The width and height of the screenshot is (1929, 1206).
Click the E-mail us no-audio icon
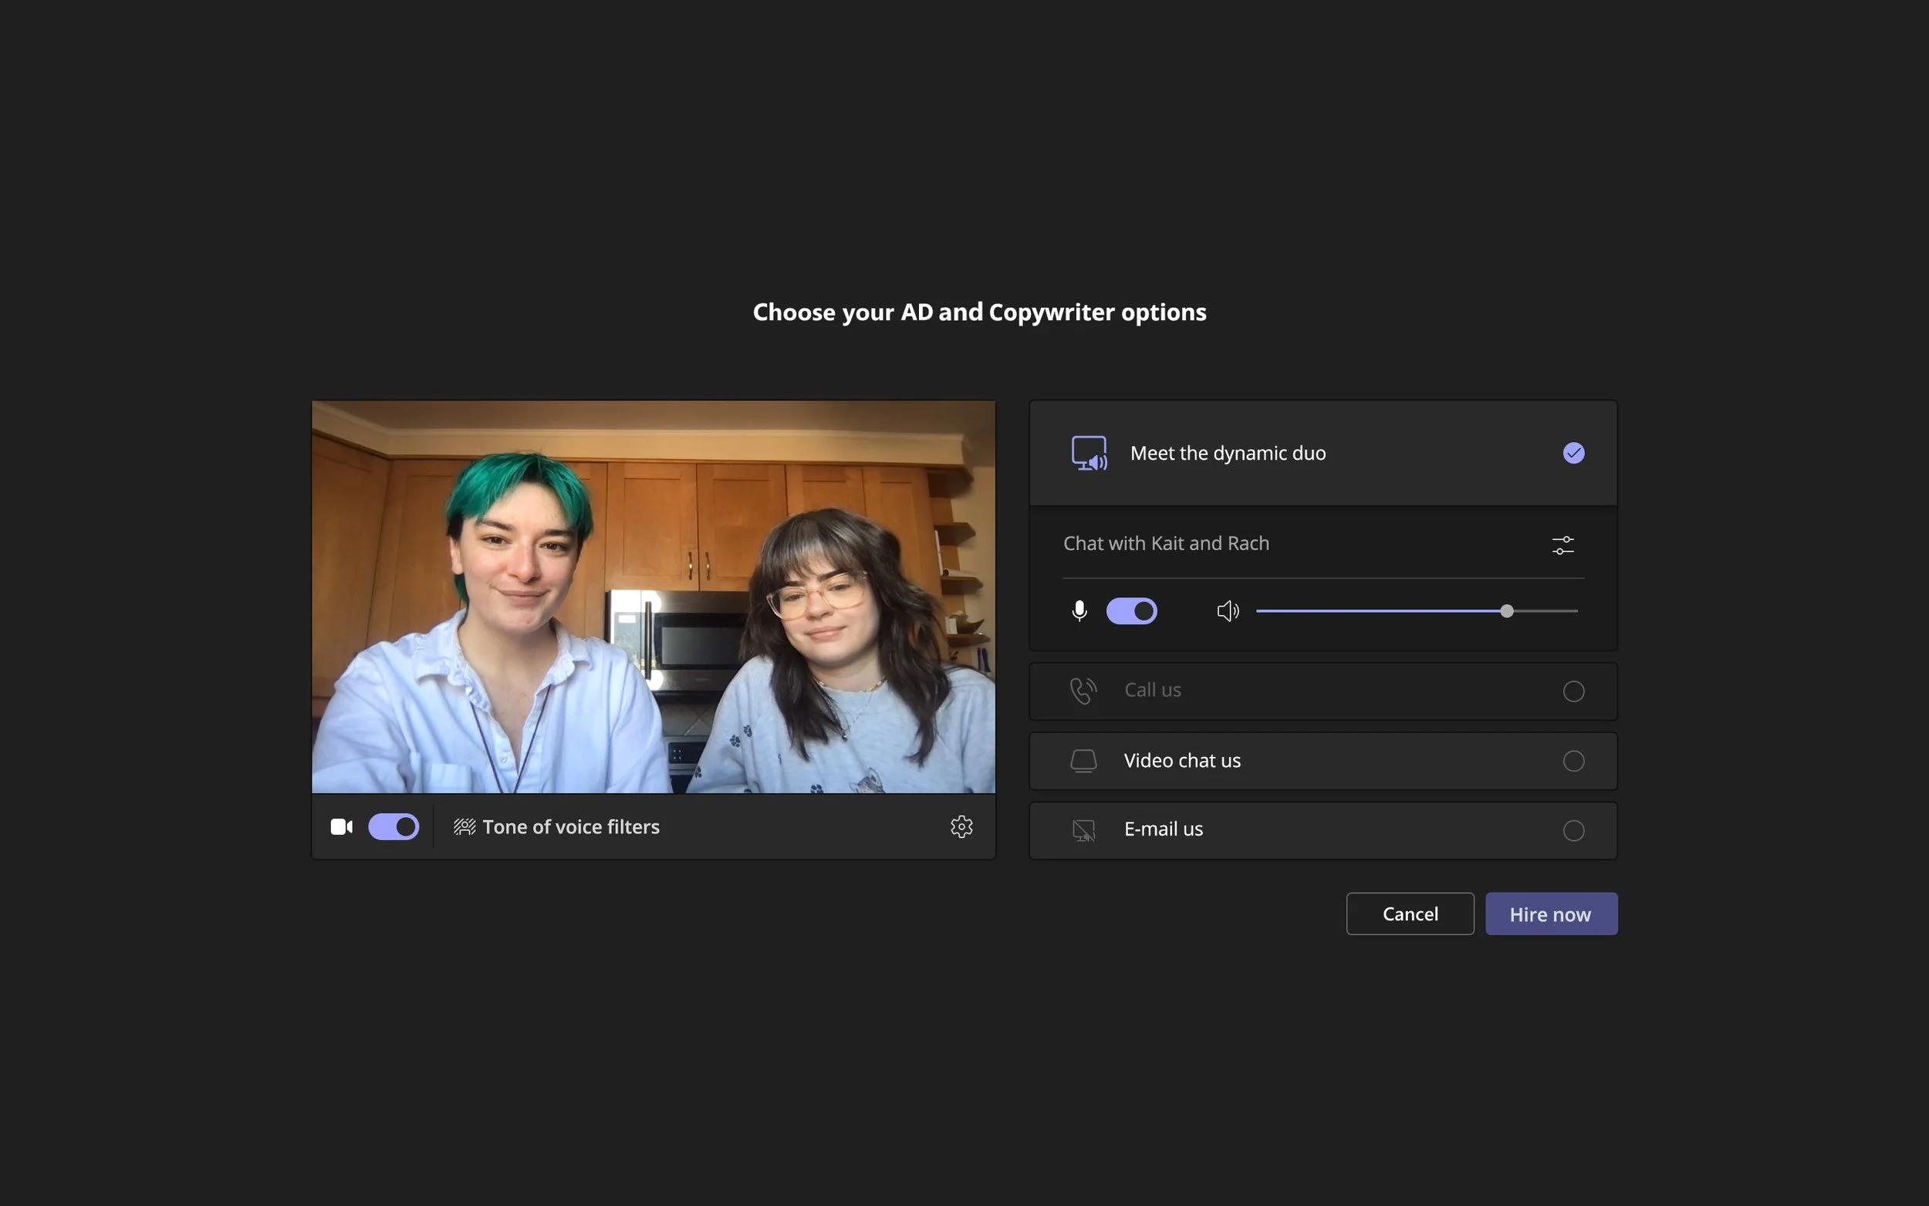click(1083, 831)
